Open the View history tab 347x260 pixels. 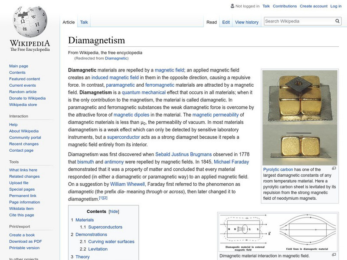point(247,22)
